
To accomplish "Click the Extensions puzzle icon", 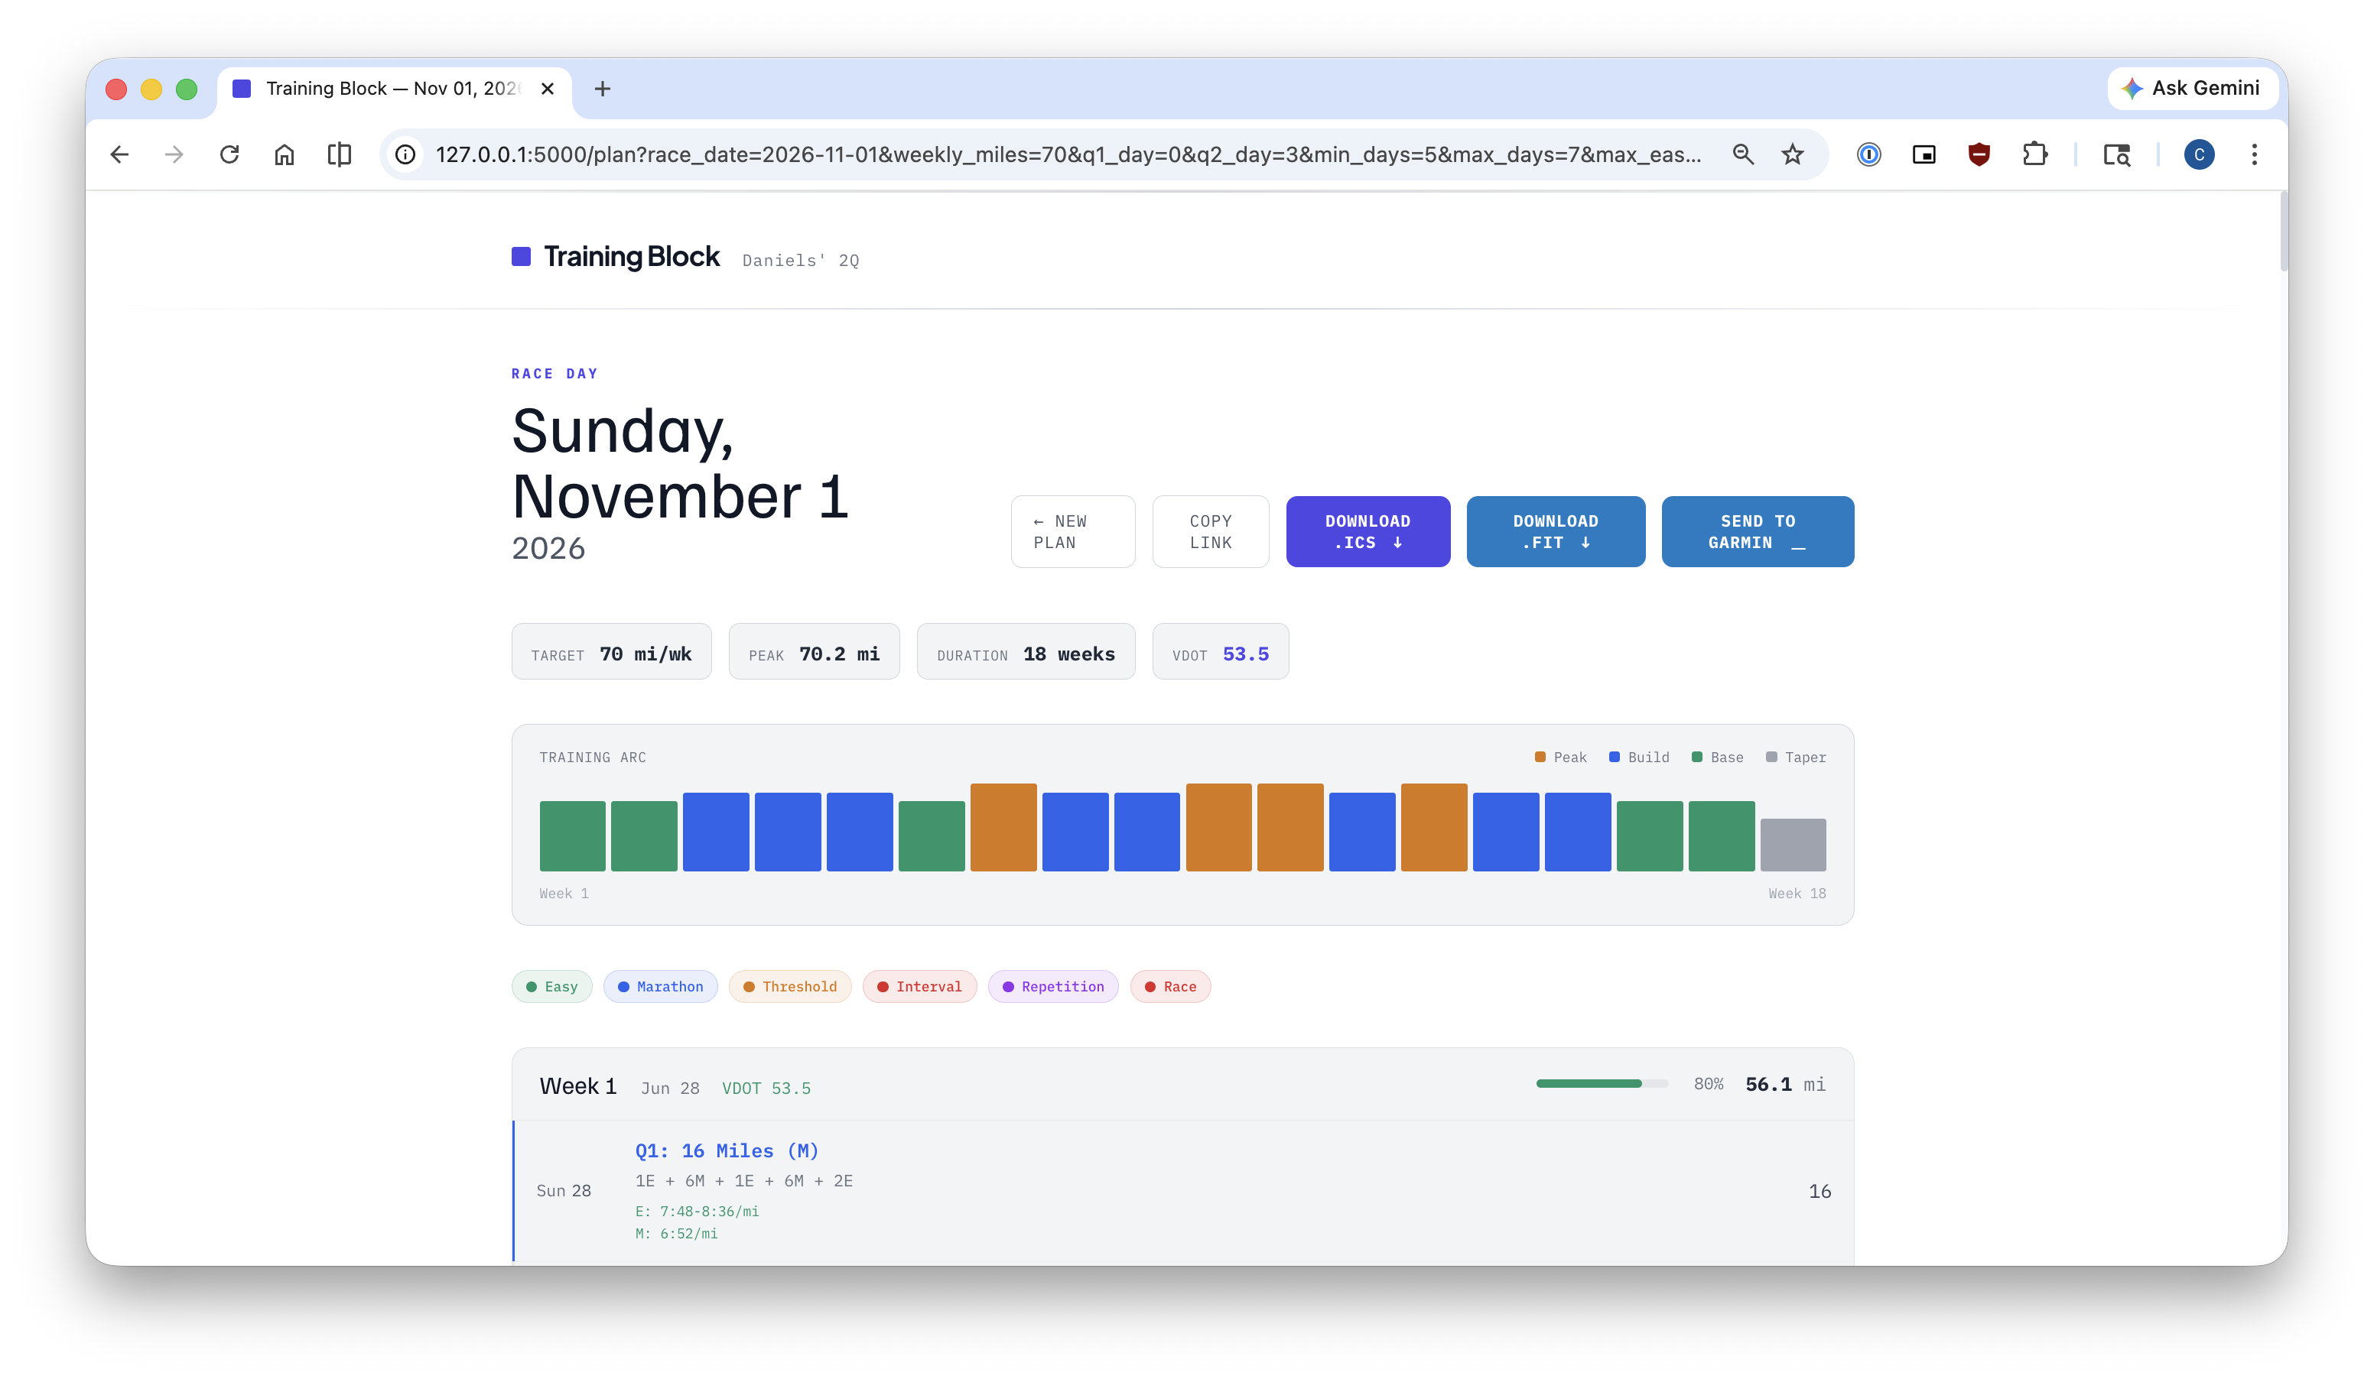I will click(2034, 154).
